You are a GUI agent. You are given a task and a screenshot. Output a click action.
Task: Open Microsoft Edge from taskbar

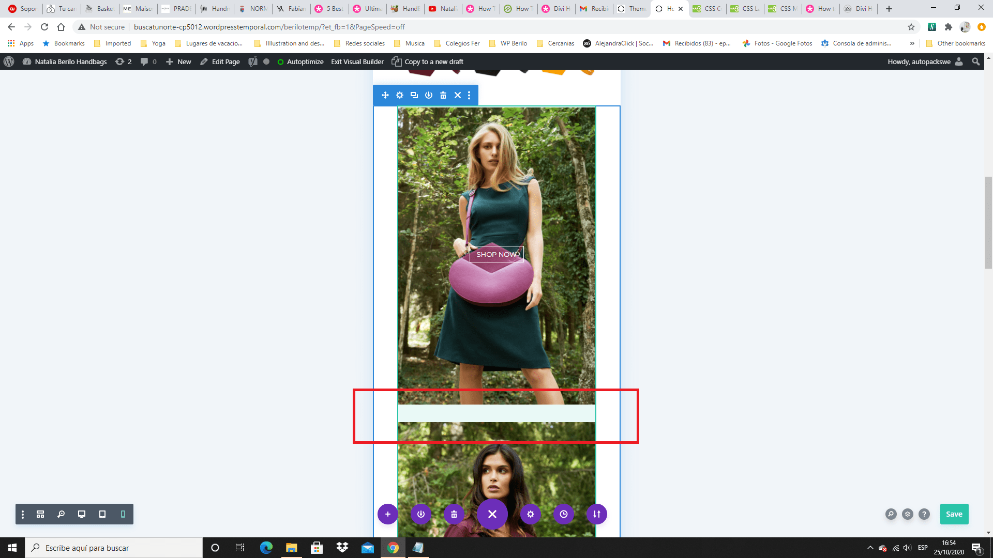pos(266,548)
